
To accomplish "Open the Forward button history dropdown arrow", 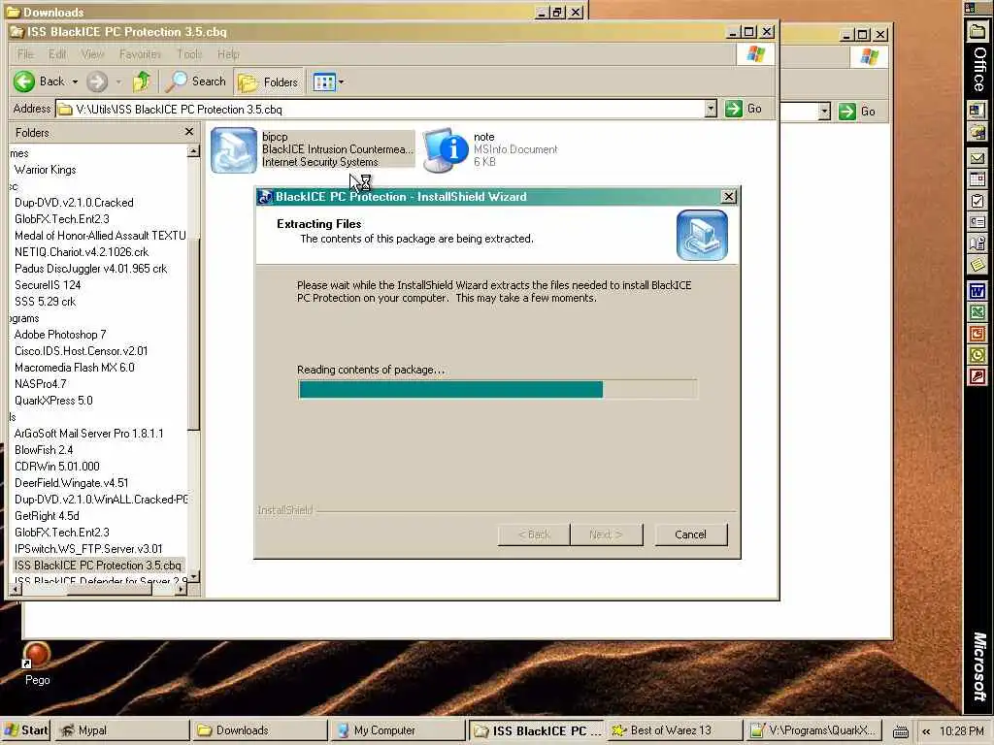I will pyautogui.click(x=117, y=81).
